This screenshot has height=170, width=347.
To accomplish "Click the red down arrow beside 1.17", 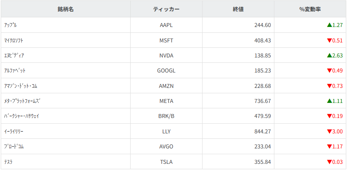I will click(x=329, y=146).
